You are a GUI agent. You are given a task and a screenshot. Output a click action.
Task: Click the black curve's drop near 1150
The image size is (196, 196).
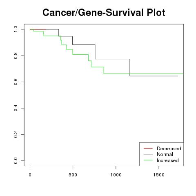[130, 67]
